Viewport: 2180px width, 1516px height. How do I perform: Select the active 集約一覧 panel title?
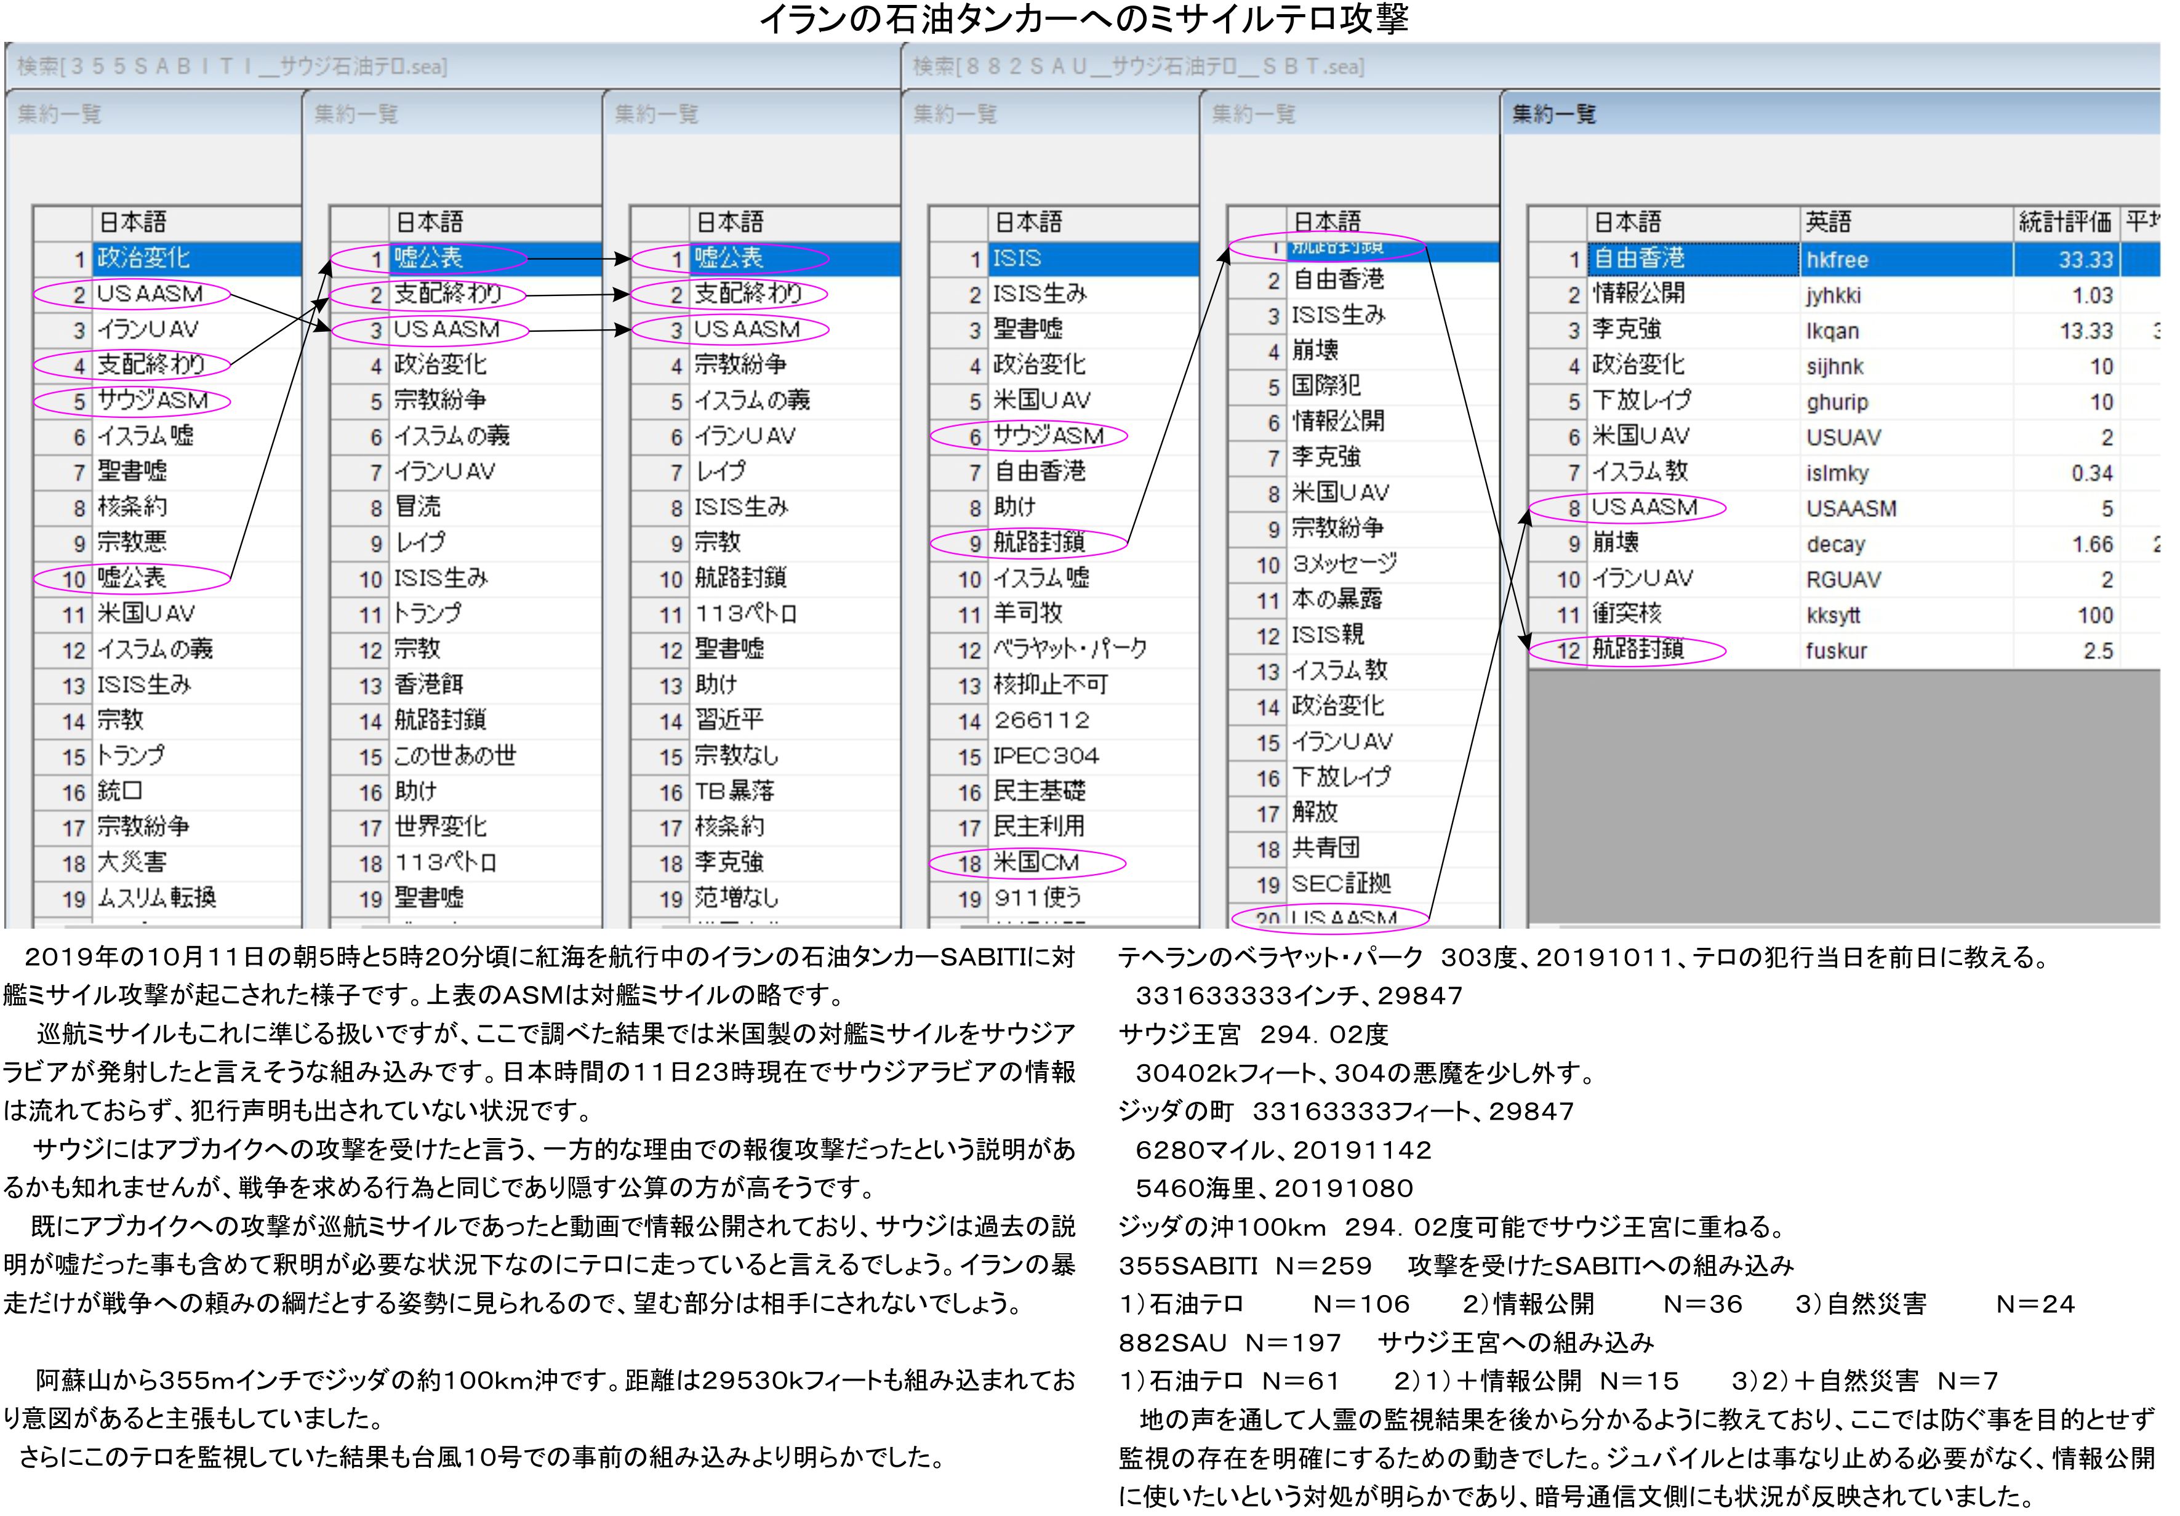tap(1553, 115)
